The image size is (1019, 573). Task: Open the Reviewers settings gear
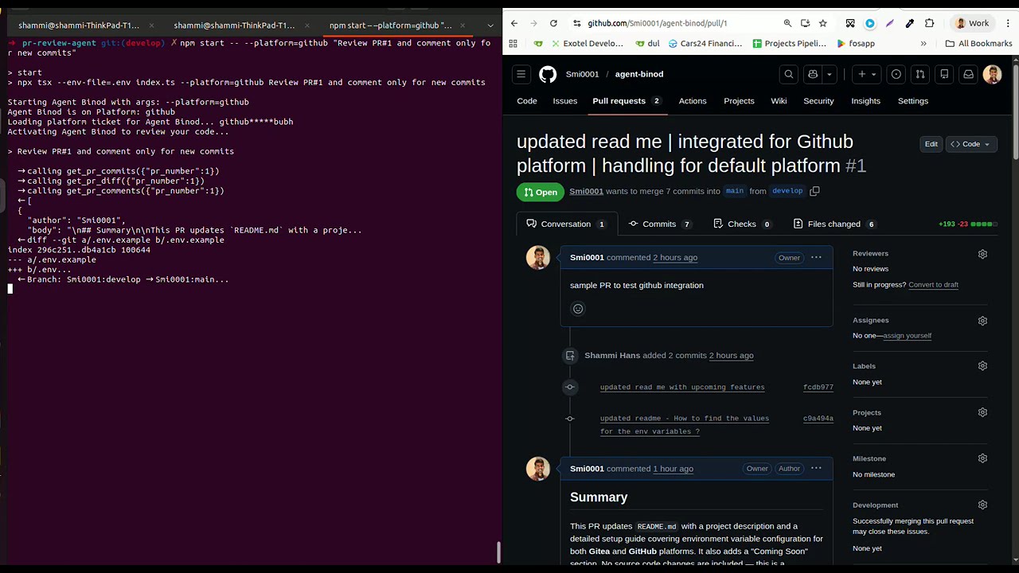(x=982, y=254)
